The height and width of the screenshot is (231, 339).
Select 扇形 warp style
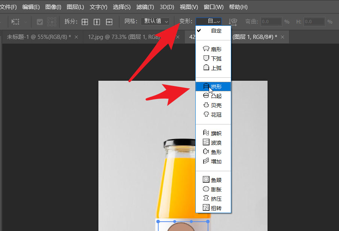[213, 49]
